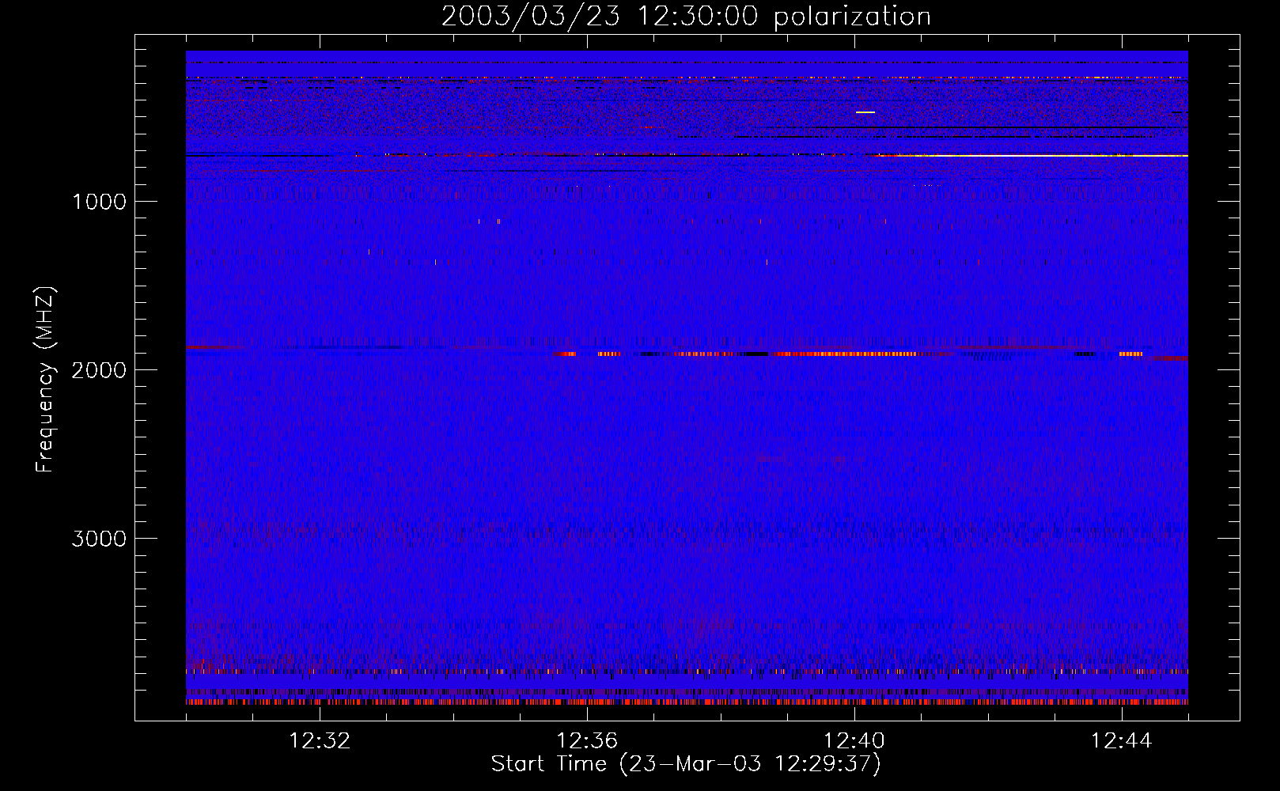Screen dimensions: 1280x791
Task: Click the long orange-red band just below 2000 MHz
Action: [846, 354]
